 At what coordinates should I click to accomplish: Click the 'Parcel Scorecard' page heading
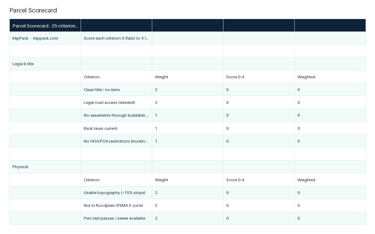tap(33, 10)
